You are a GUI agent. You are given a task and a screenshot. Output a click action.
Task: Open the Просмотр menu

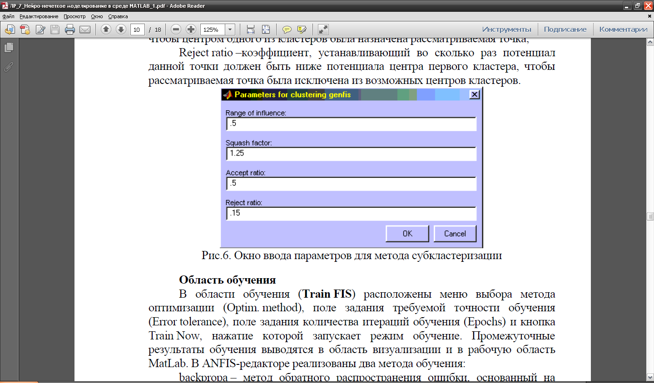74,16
